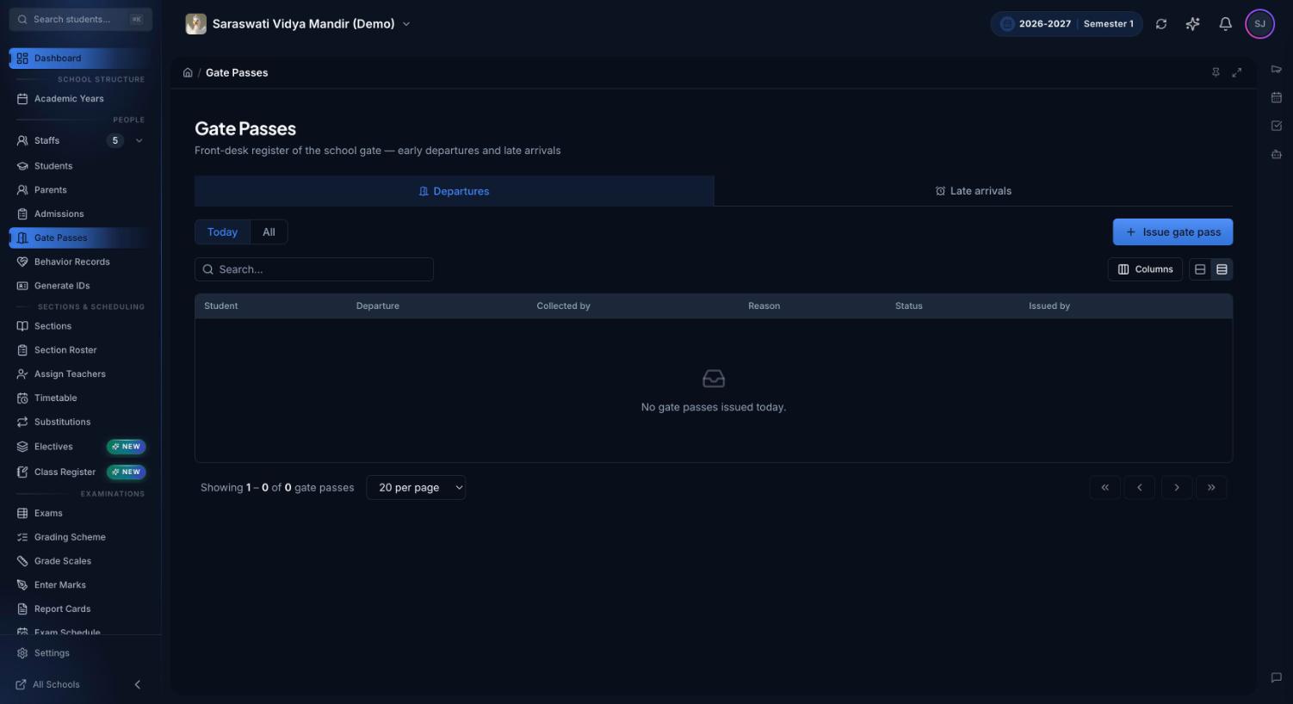This screenshot has width=1293, height=704.
Task: Go to previous page of gate passes
Action: point(1140,487)
